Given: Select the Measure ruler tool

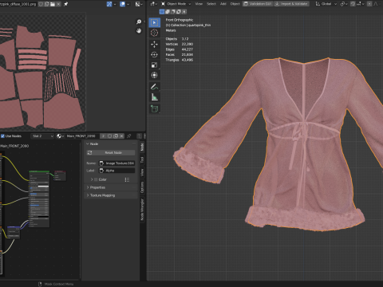Looking at the screenshot, I should [154, 97].
